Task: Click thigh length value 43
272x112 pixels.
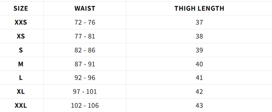Action: click(x=199, y=106)
